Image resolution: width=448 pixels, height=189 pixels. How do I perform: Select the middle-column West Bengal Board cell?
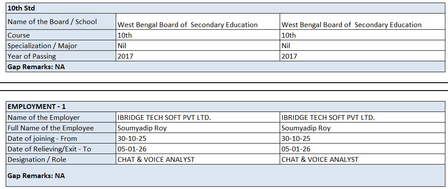pos(188,25)
